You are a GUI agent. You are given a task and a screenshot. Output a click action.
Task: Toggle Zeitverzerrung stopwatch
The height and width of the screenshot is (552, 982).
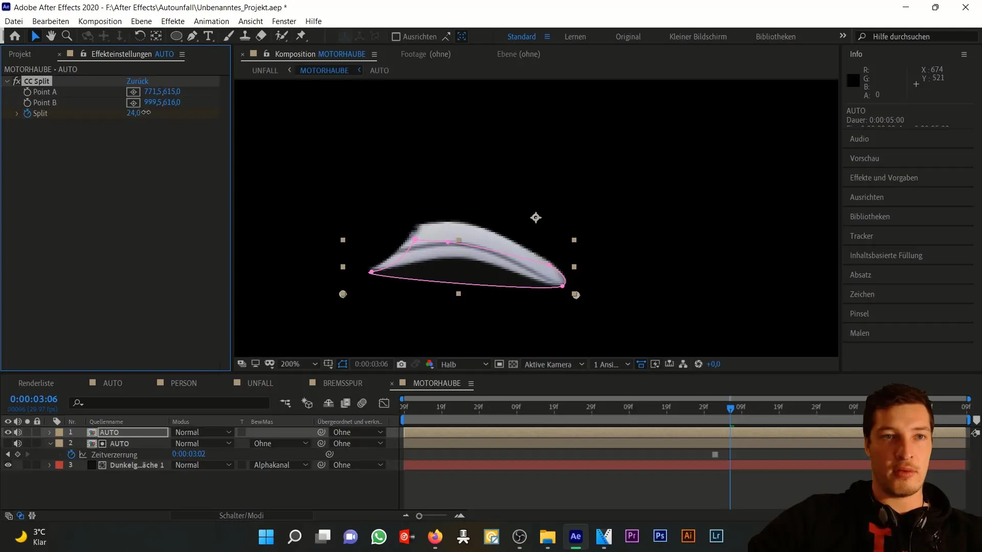pyautogui.click(x=71, y=454)
